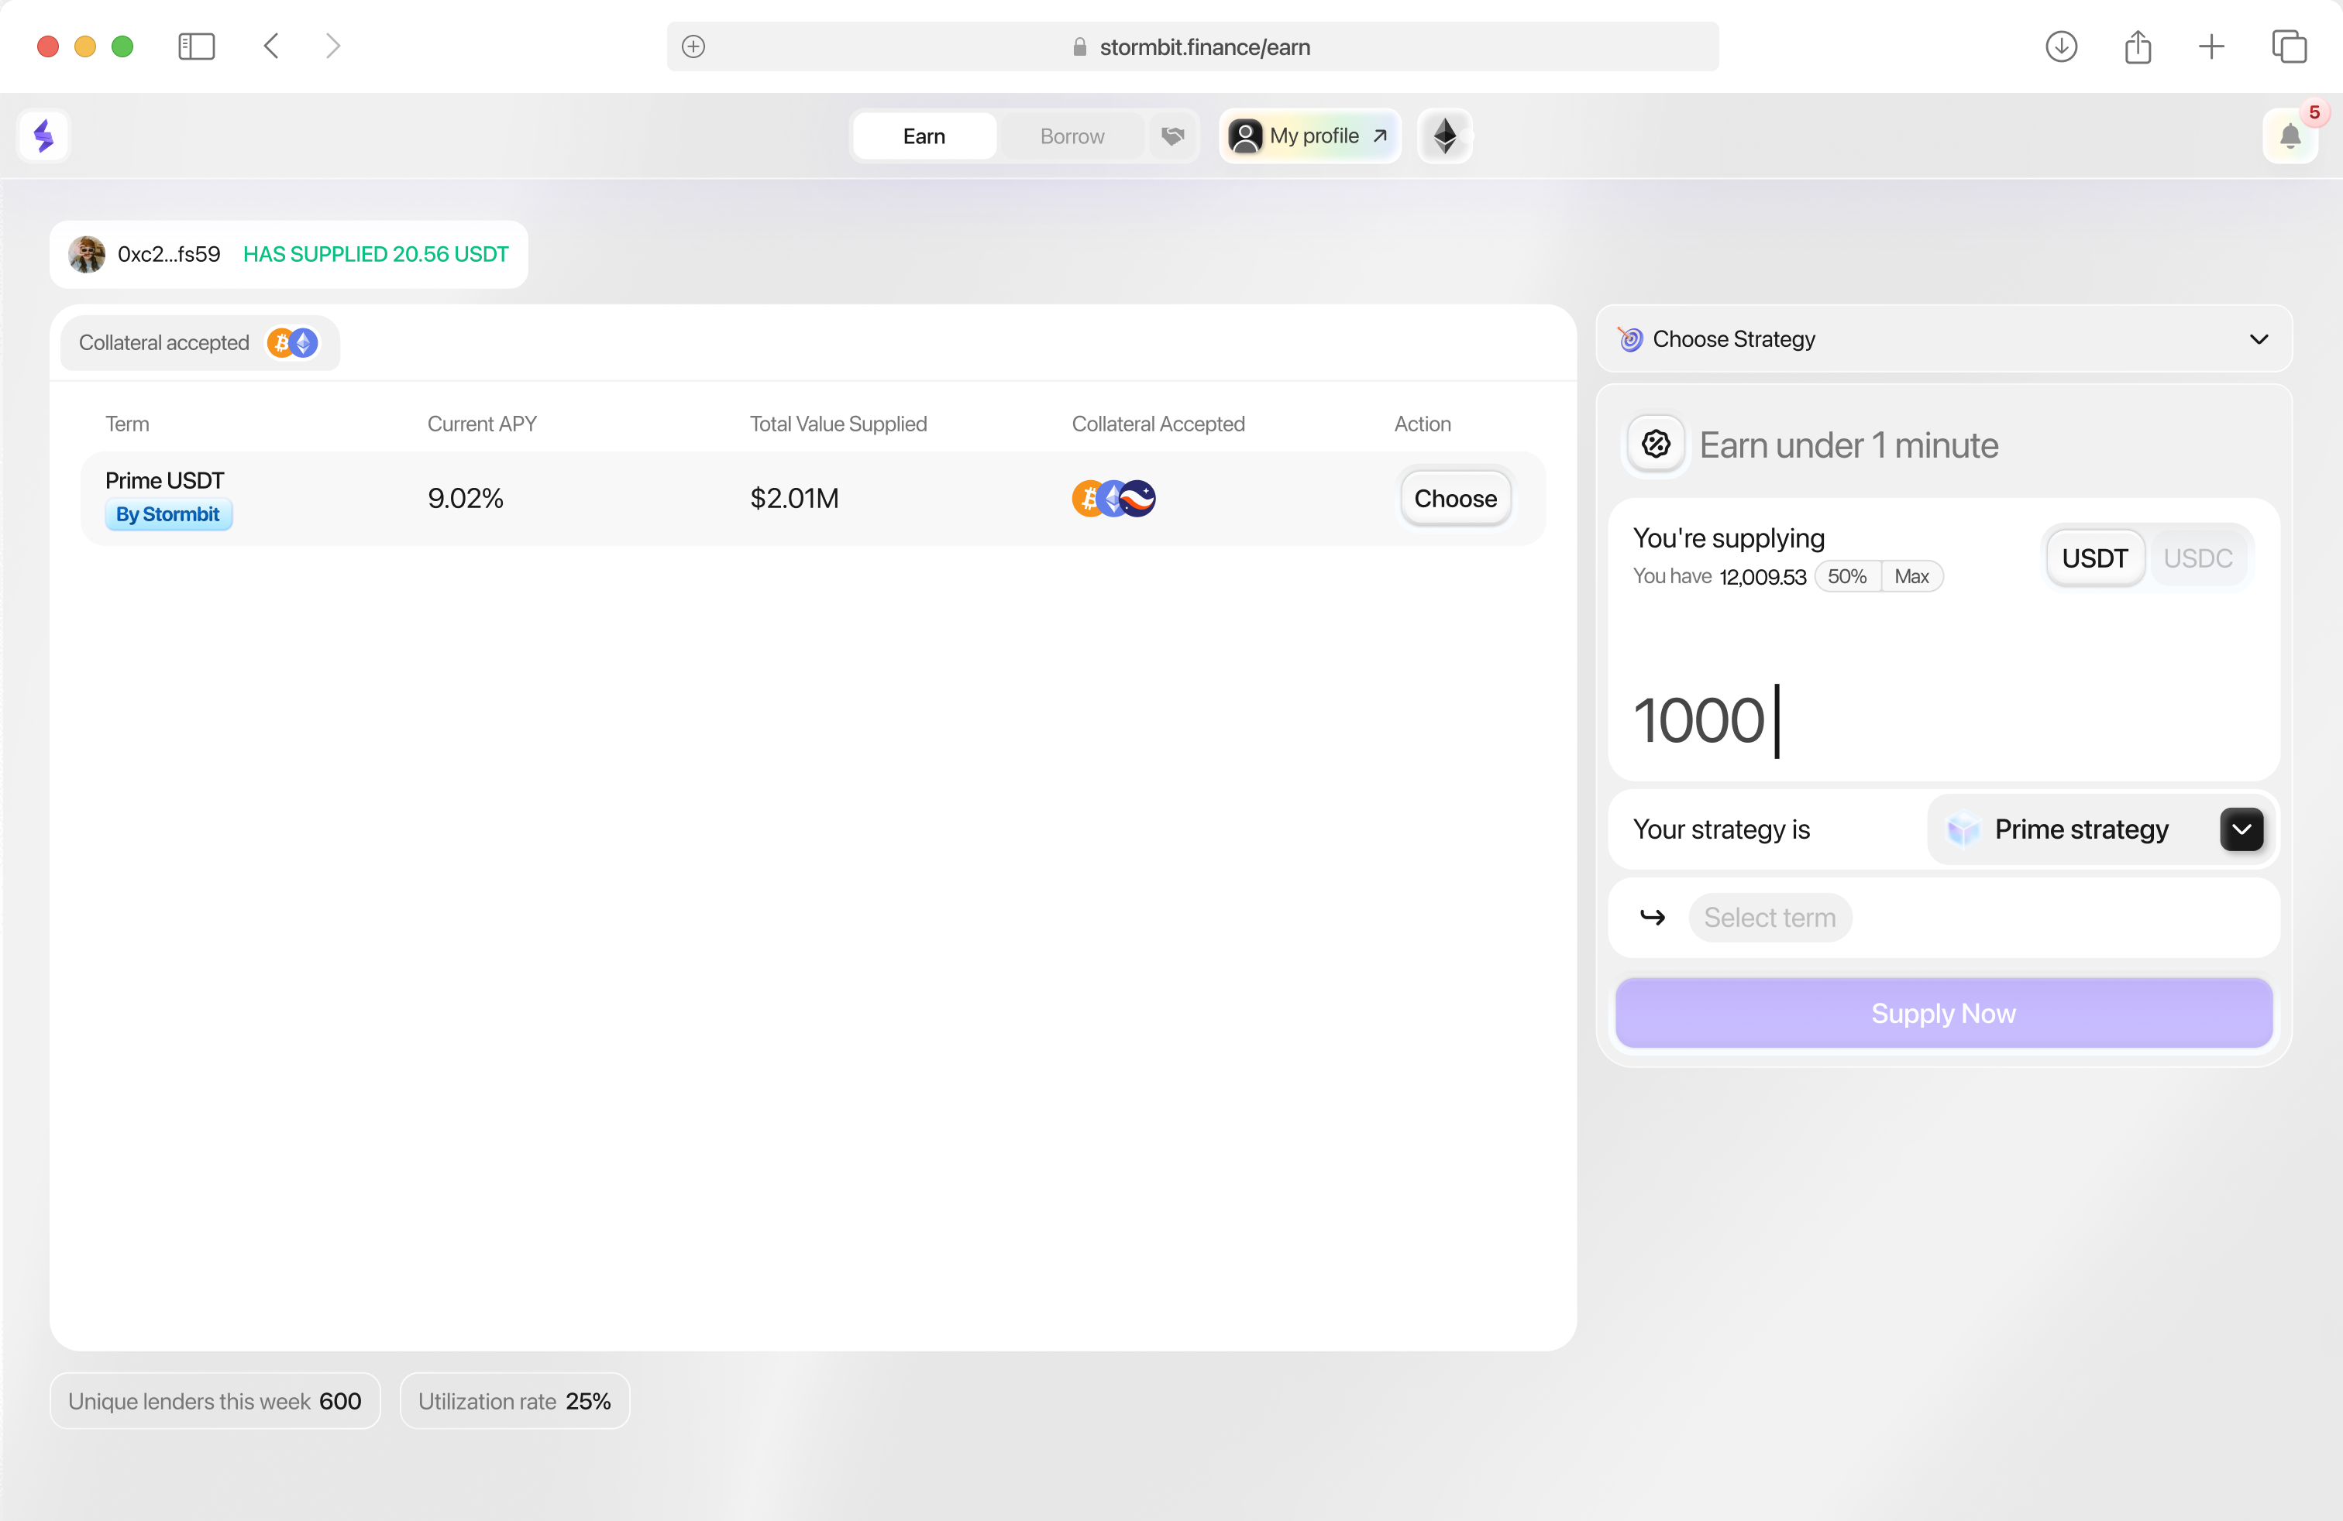The width and height of the screenshot is (2343, 1521).
Task: Open the notifications bell
Action: [x=2290, y=137]
